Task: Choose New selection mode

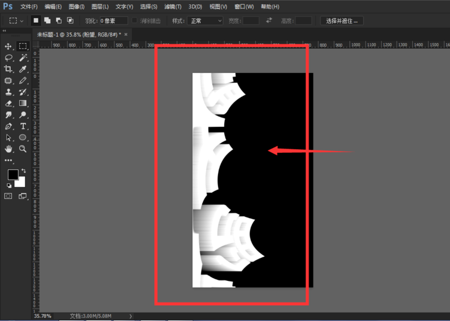Action: click(x=36, y=20)
